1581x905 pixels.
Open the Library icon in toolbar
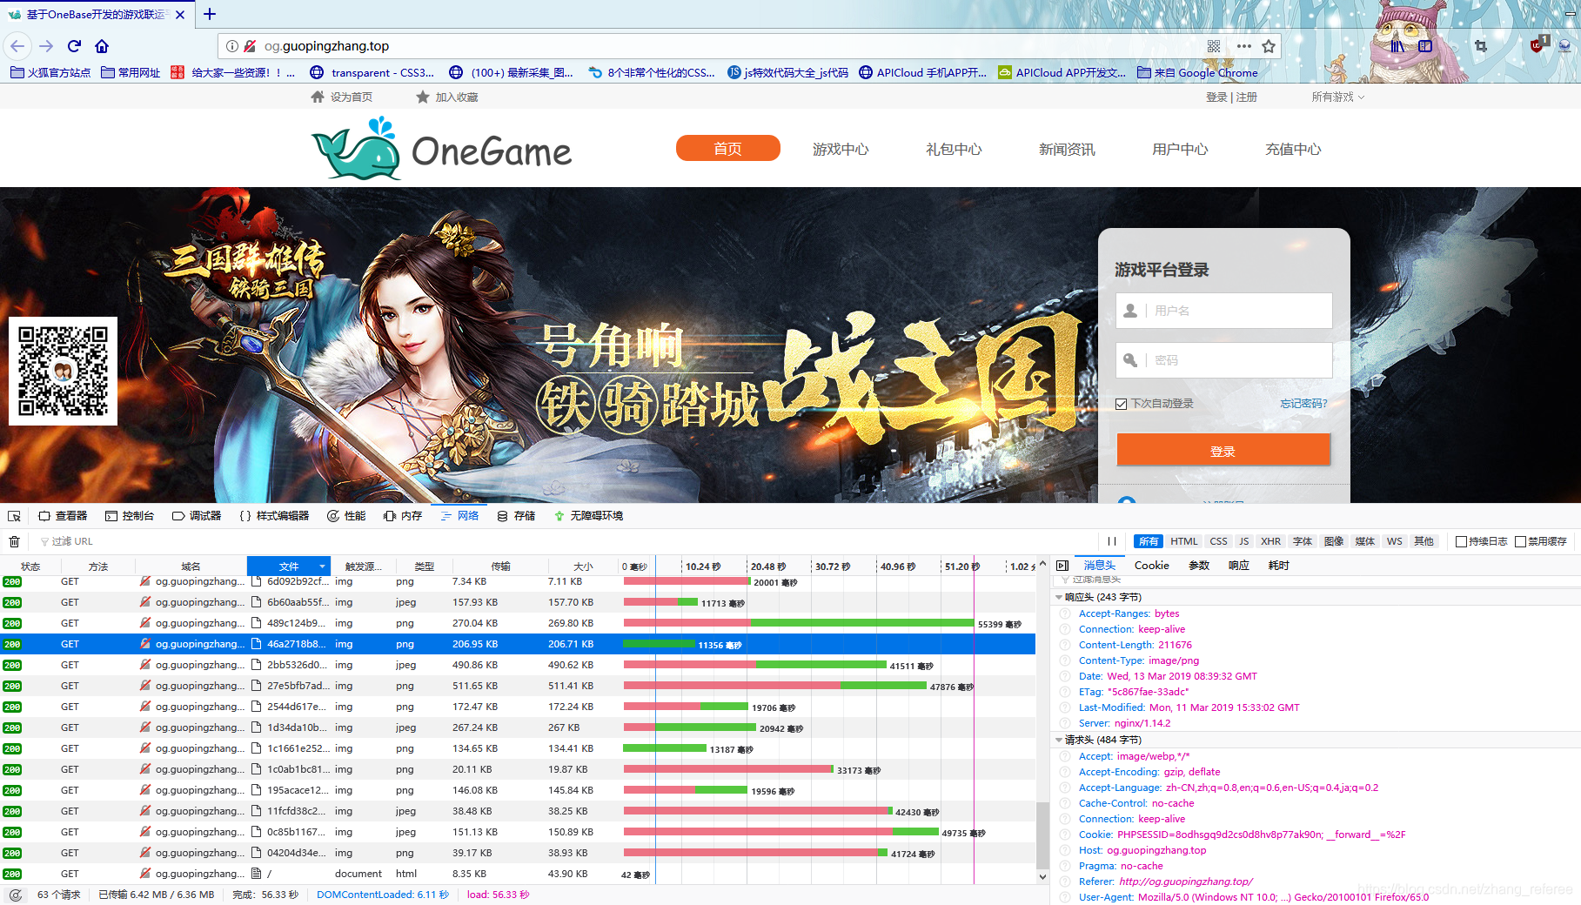tap(1397, 46)
